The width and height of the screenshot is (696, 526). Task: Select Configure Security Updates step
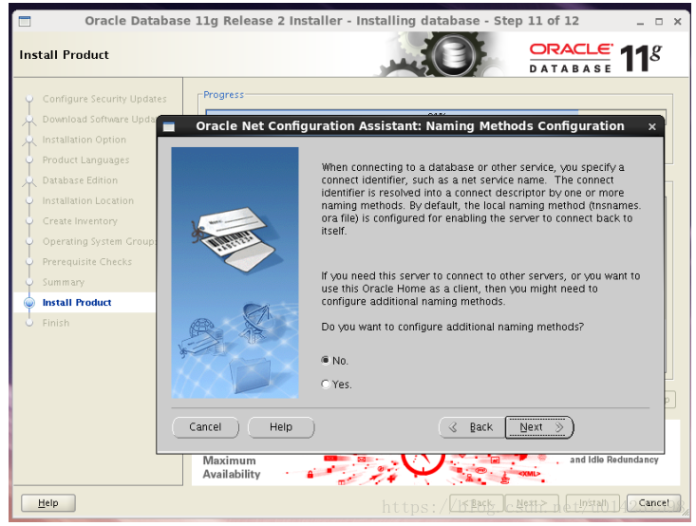point(104,99)
